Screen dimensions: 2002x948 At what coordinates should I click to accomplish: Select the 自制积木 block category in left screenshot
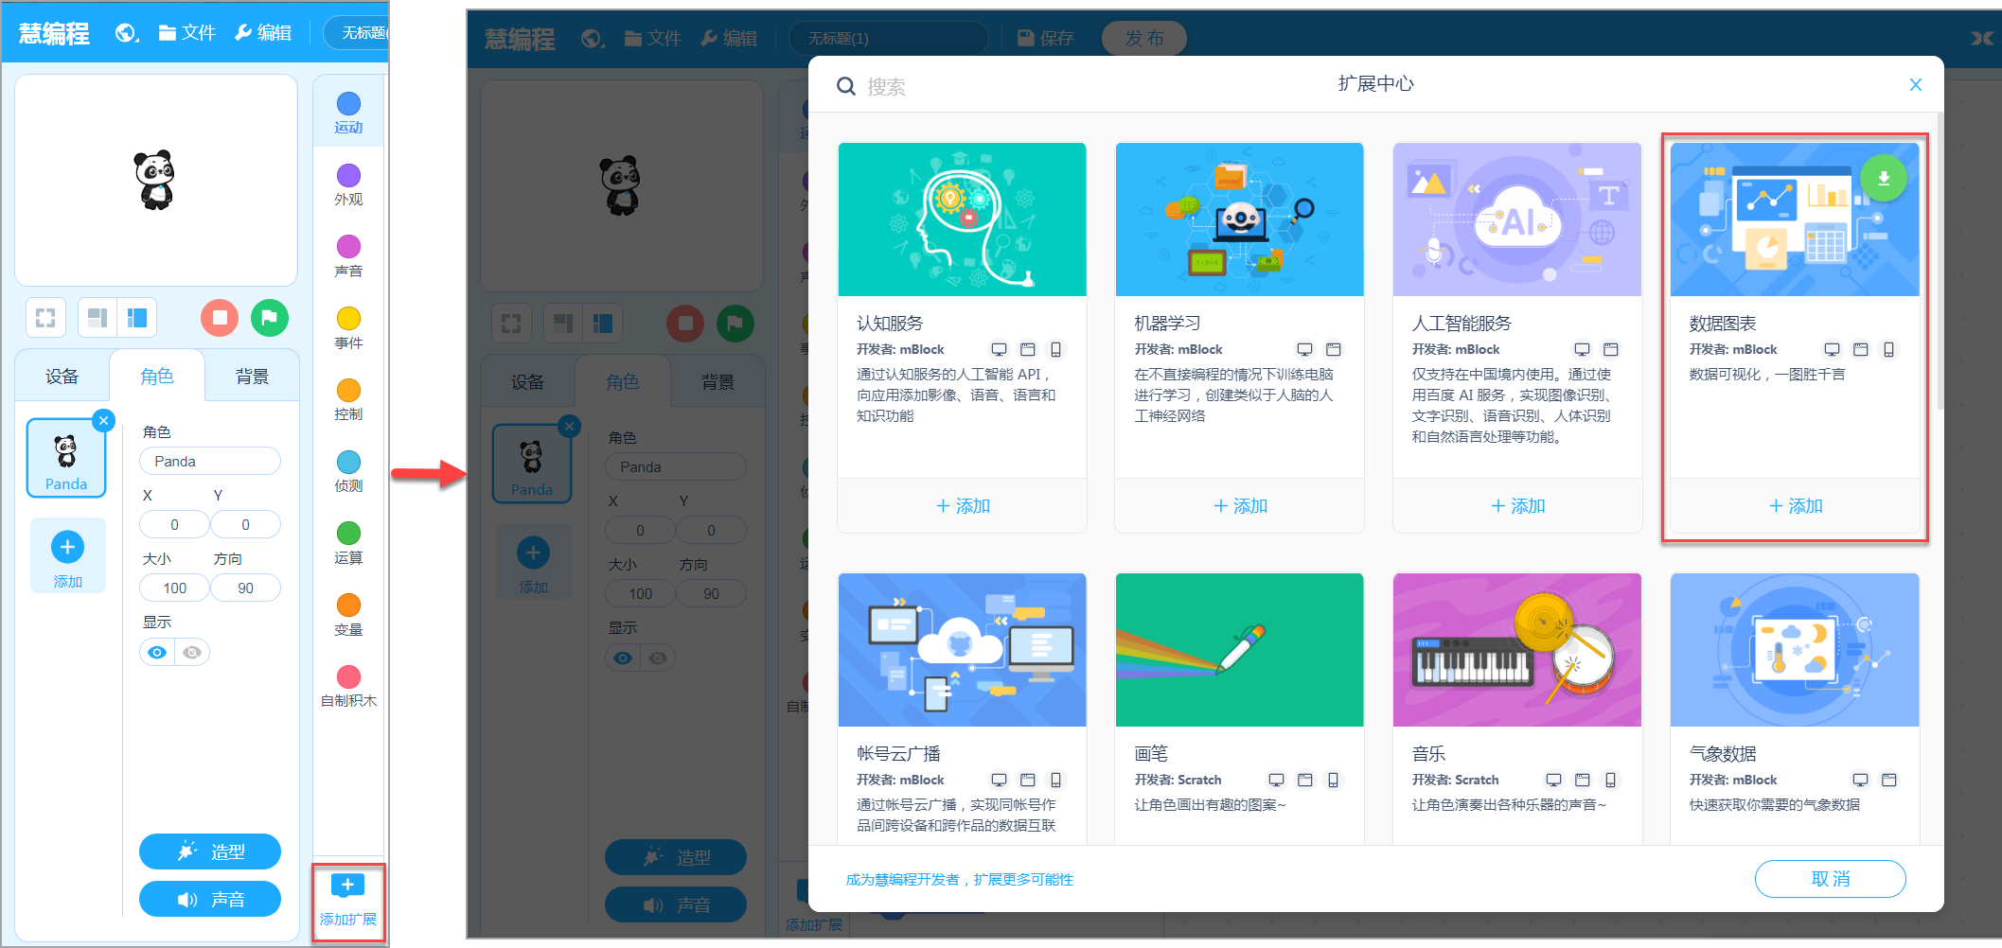point(348,686)
